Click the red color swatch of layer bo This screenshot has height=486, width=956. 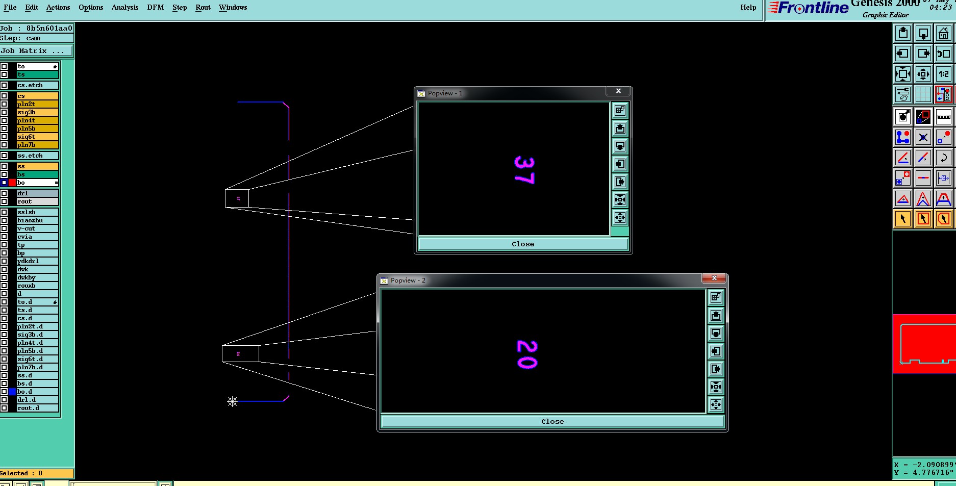pos(12,183)
